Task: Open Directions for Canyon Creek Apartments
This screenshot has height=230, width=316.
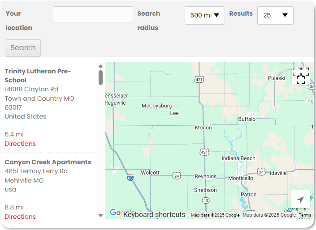Action: (20, 217)
